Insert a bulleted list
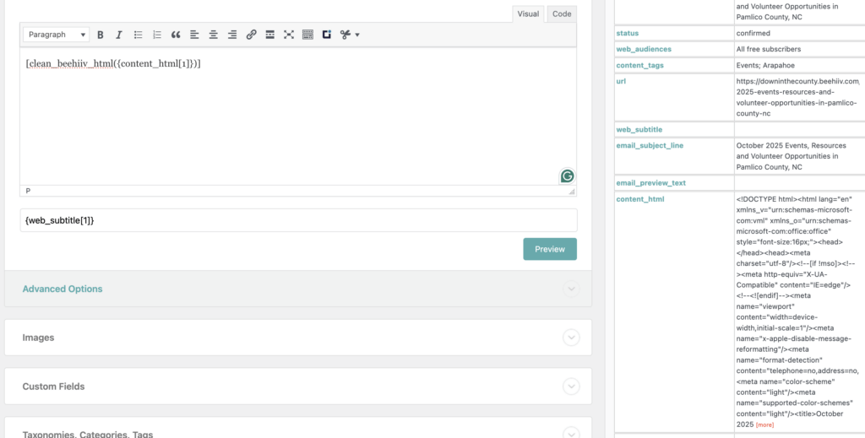The image size is (865, 438). [x=139, y=35]
